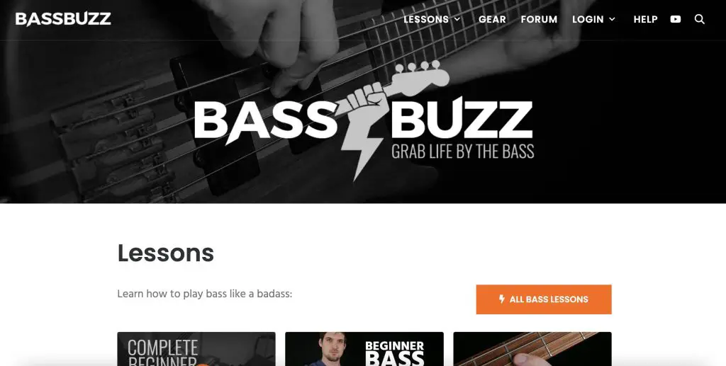
Task: Expand the Login dropdown chevron
Action: [612, 19]
